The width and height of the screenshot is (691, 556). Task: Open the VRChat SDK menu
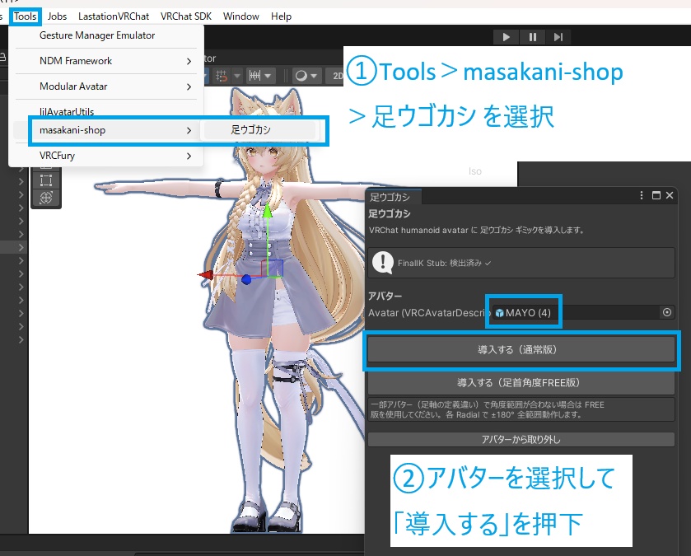(185, 16)
